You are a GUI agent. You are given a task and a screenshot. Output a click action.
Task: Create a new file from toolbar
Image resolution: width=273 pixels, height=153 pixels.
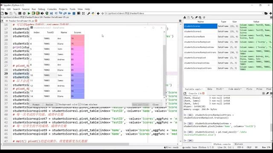(2, 13)
